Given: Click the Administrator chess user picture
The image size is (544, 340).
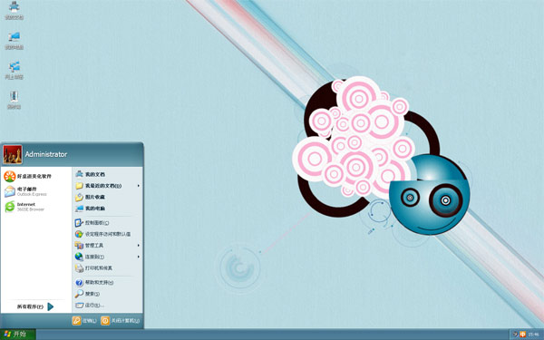Looking at the screenshot, I should [x=13, y=154].
